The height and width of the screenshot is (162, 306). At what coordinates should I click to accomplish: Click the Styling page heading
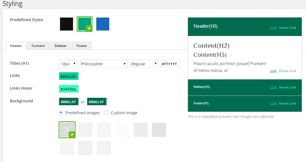coord(12,4)
